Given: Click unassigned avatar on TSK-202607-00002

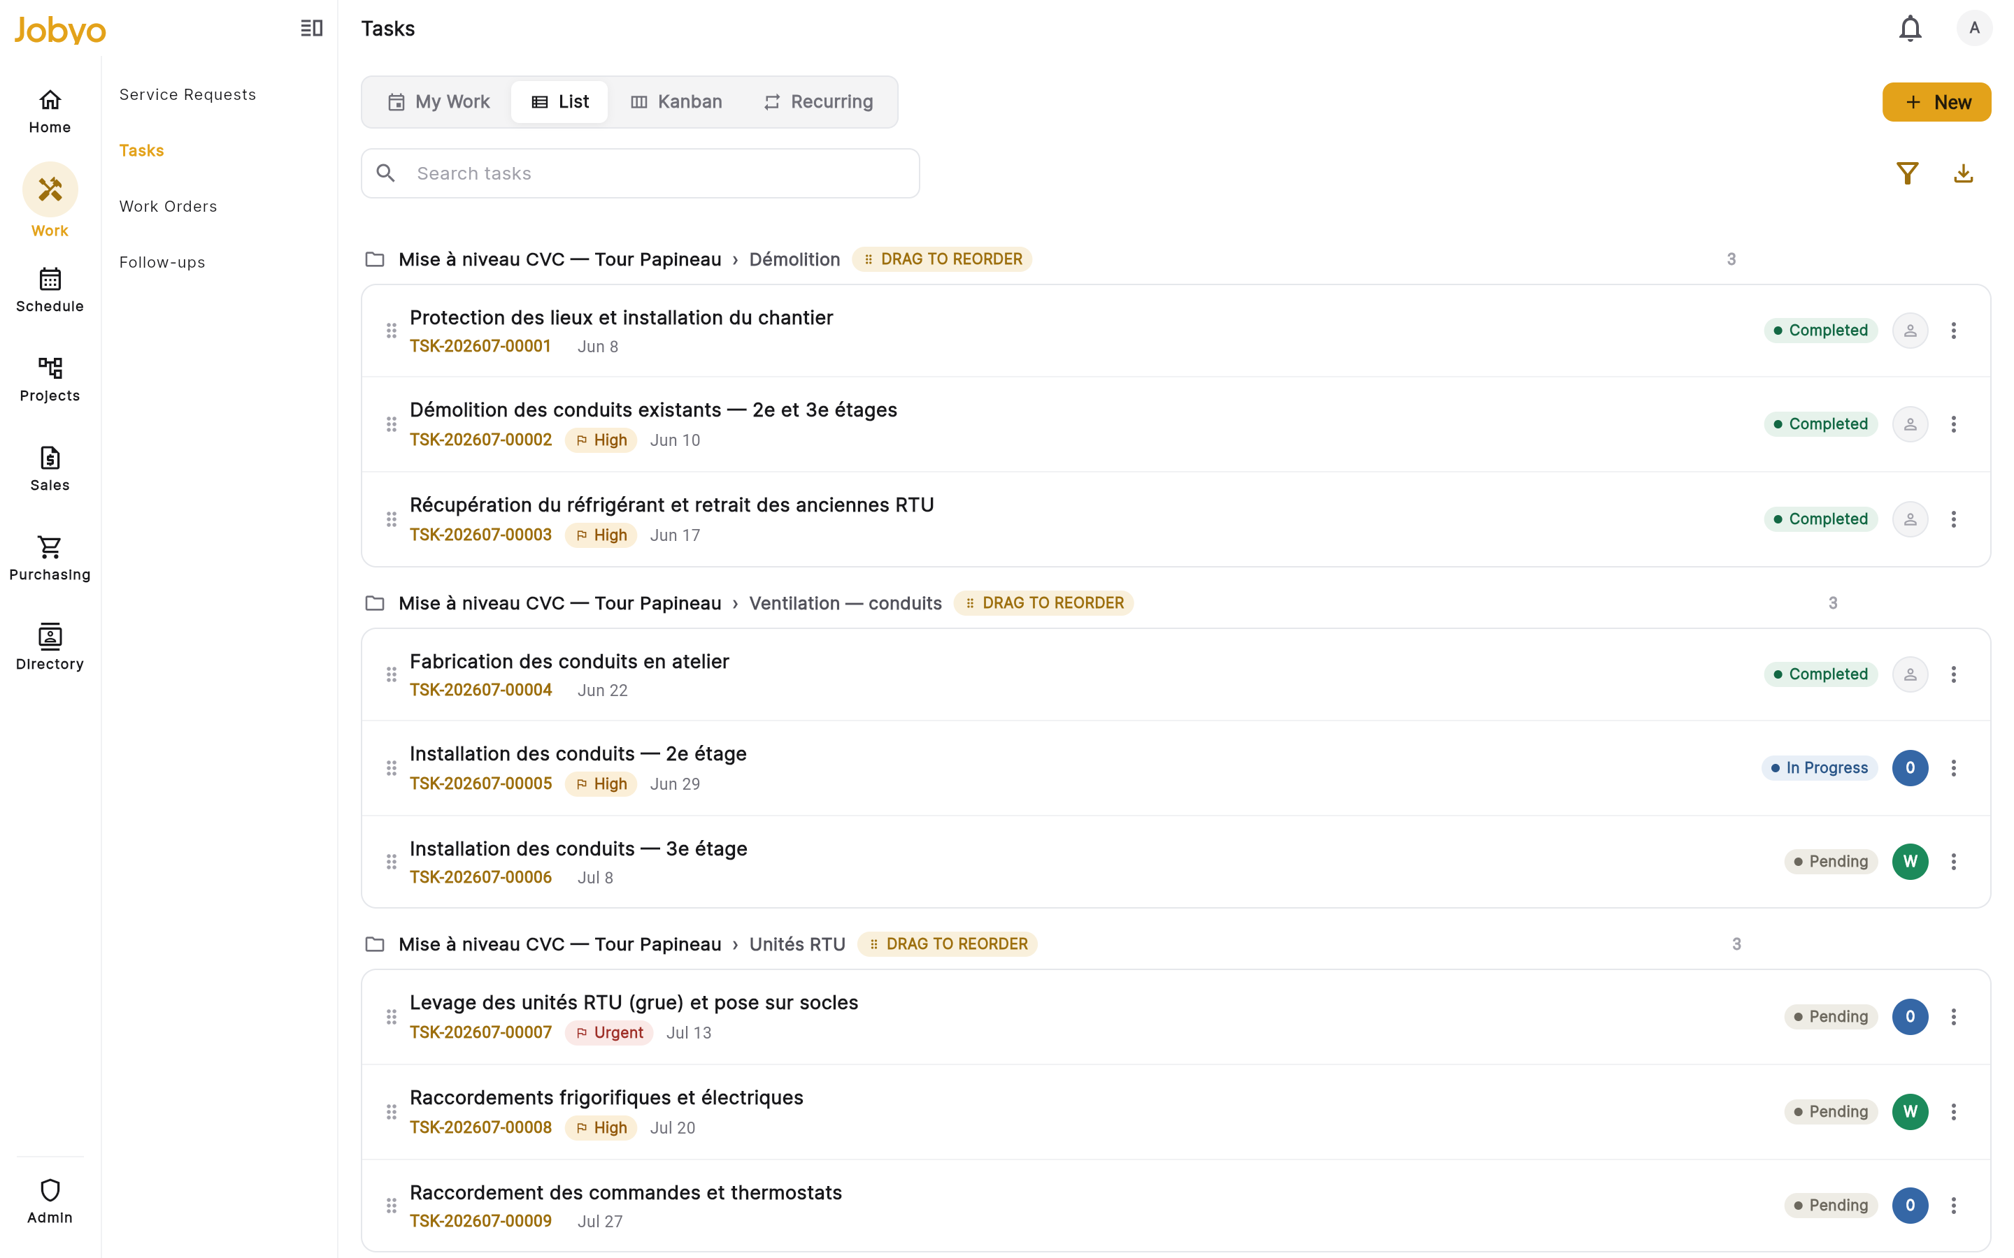Looking at the screenshot, I should 1910,424.
